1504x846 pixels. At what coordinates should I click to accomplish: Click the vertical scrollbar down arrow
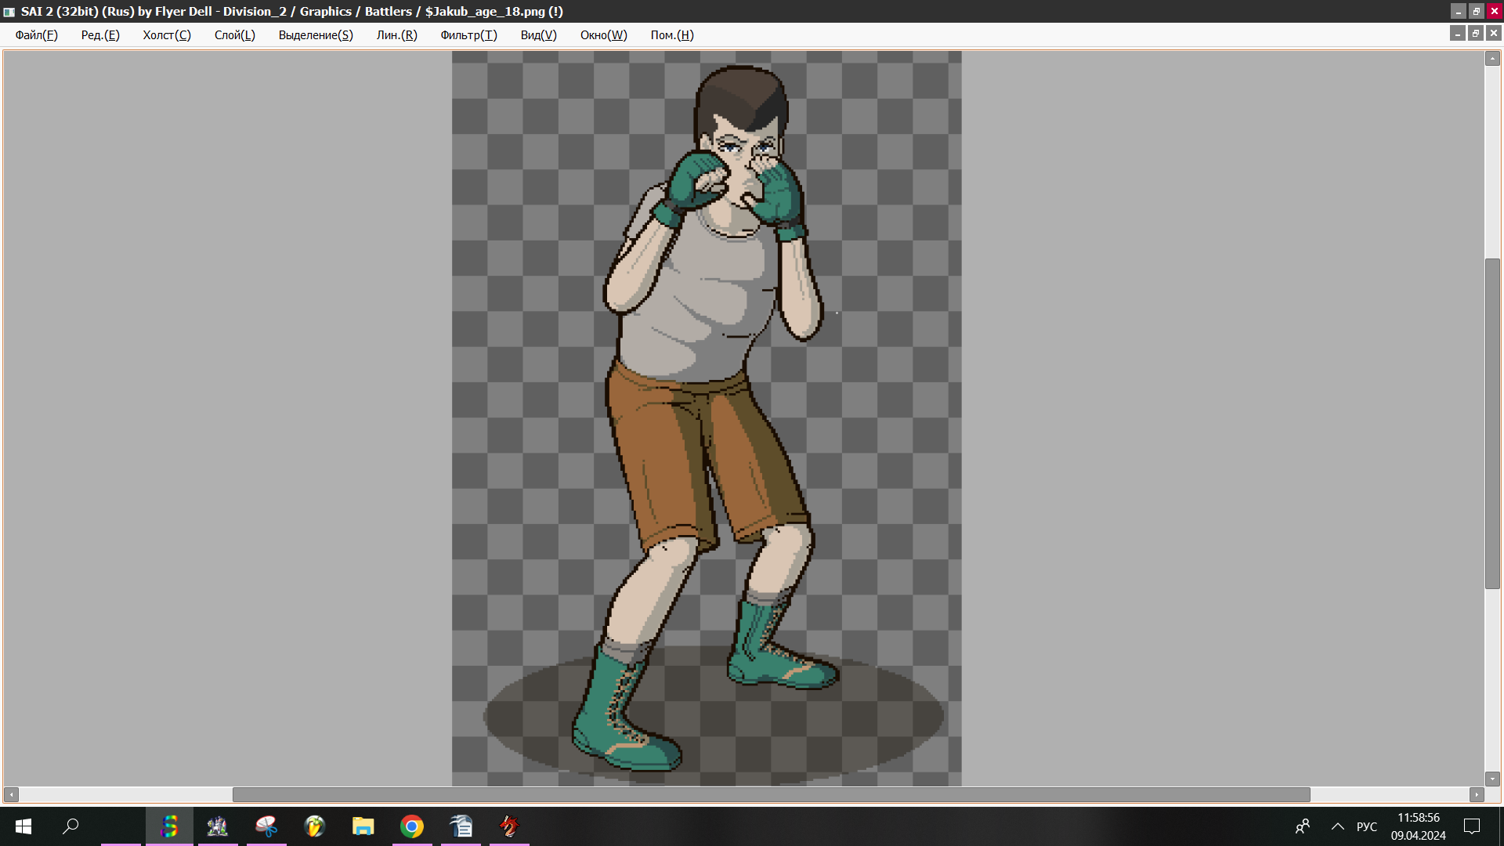(1492, 779)
